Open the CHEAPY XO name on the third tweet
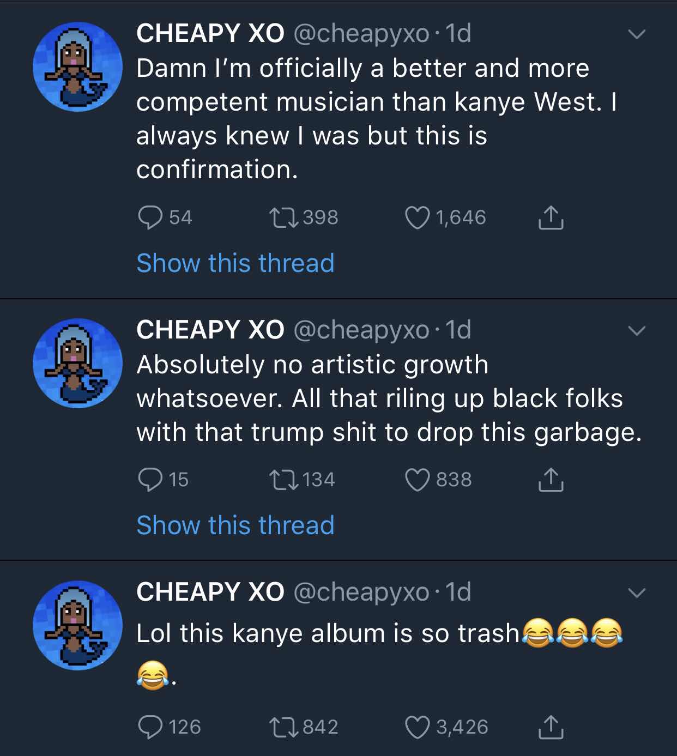Image resolution: width=677 pixels, height=756 pixels. (x=210, y=592)
